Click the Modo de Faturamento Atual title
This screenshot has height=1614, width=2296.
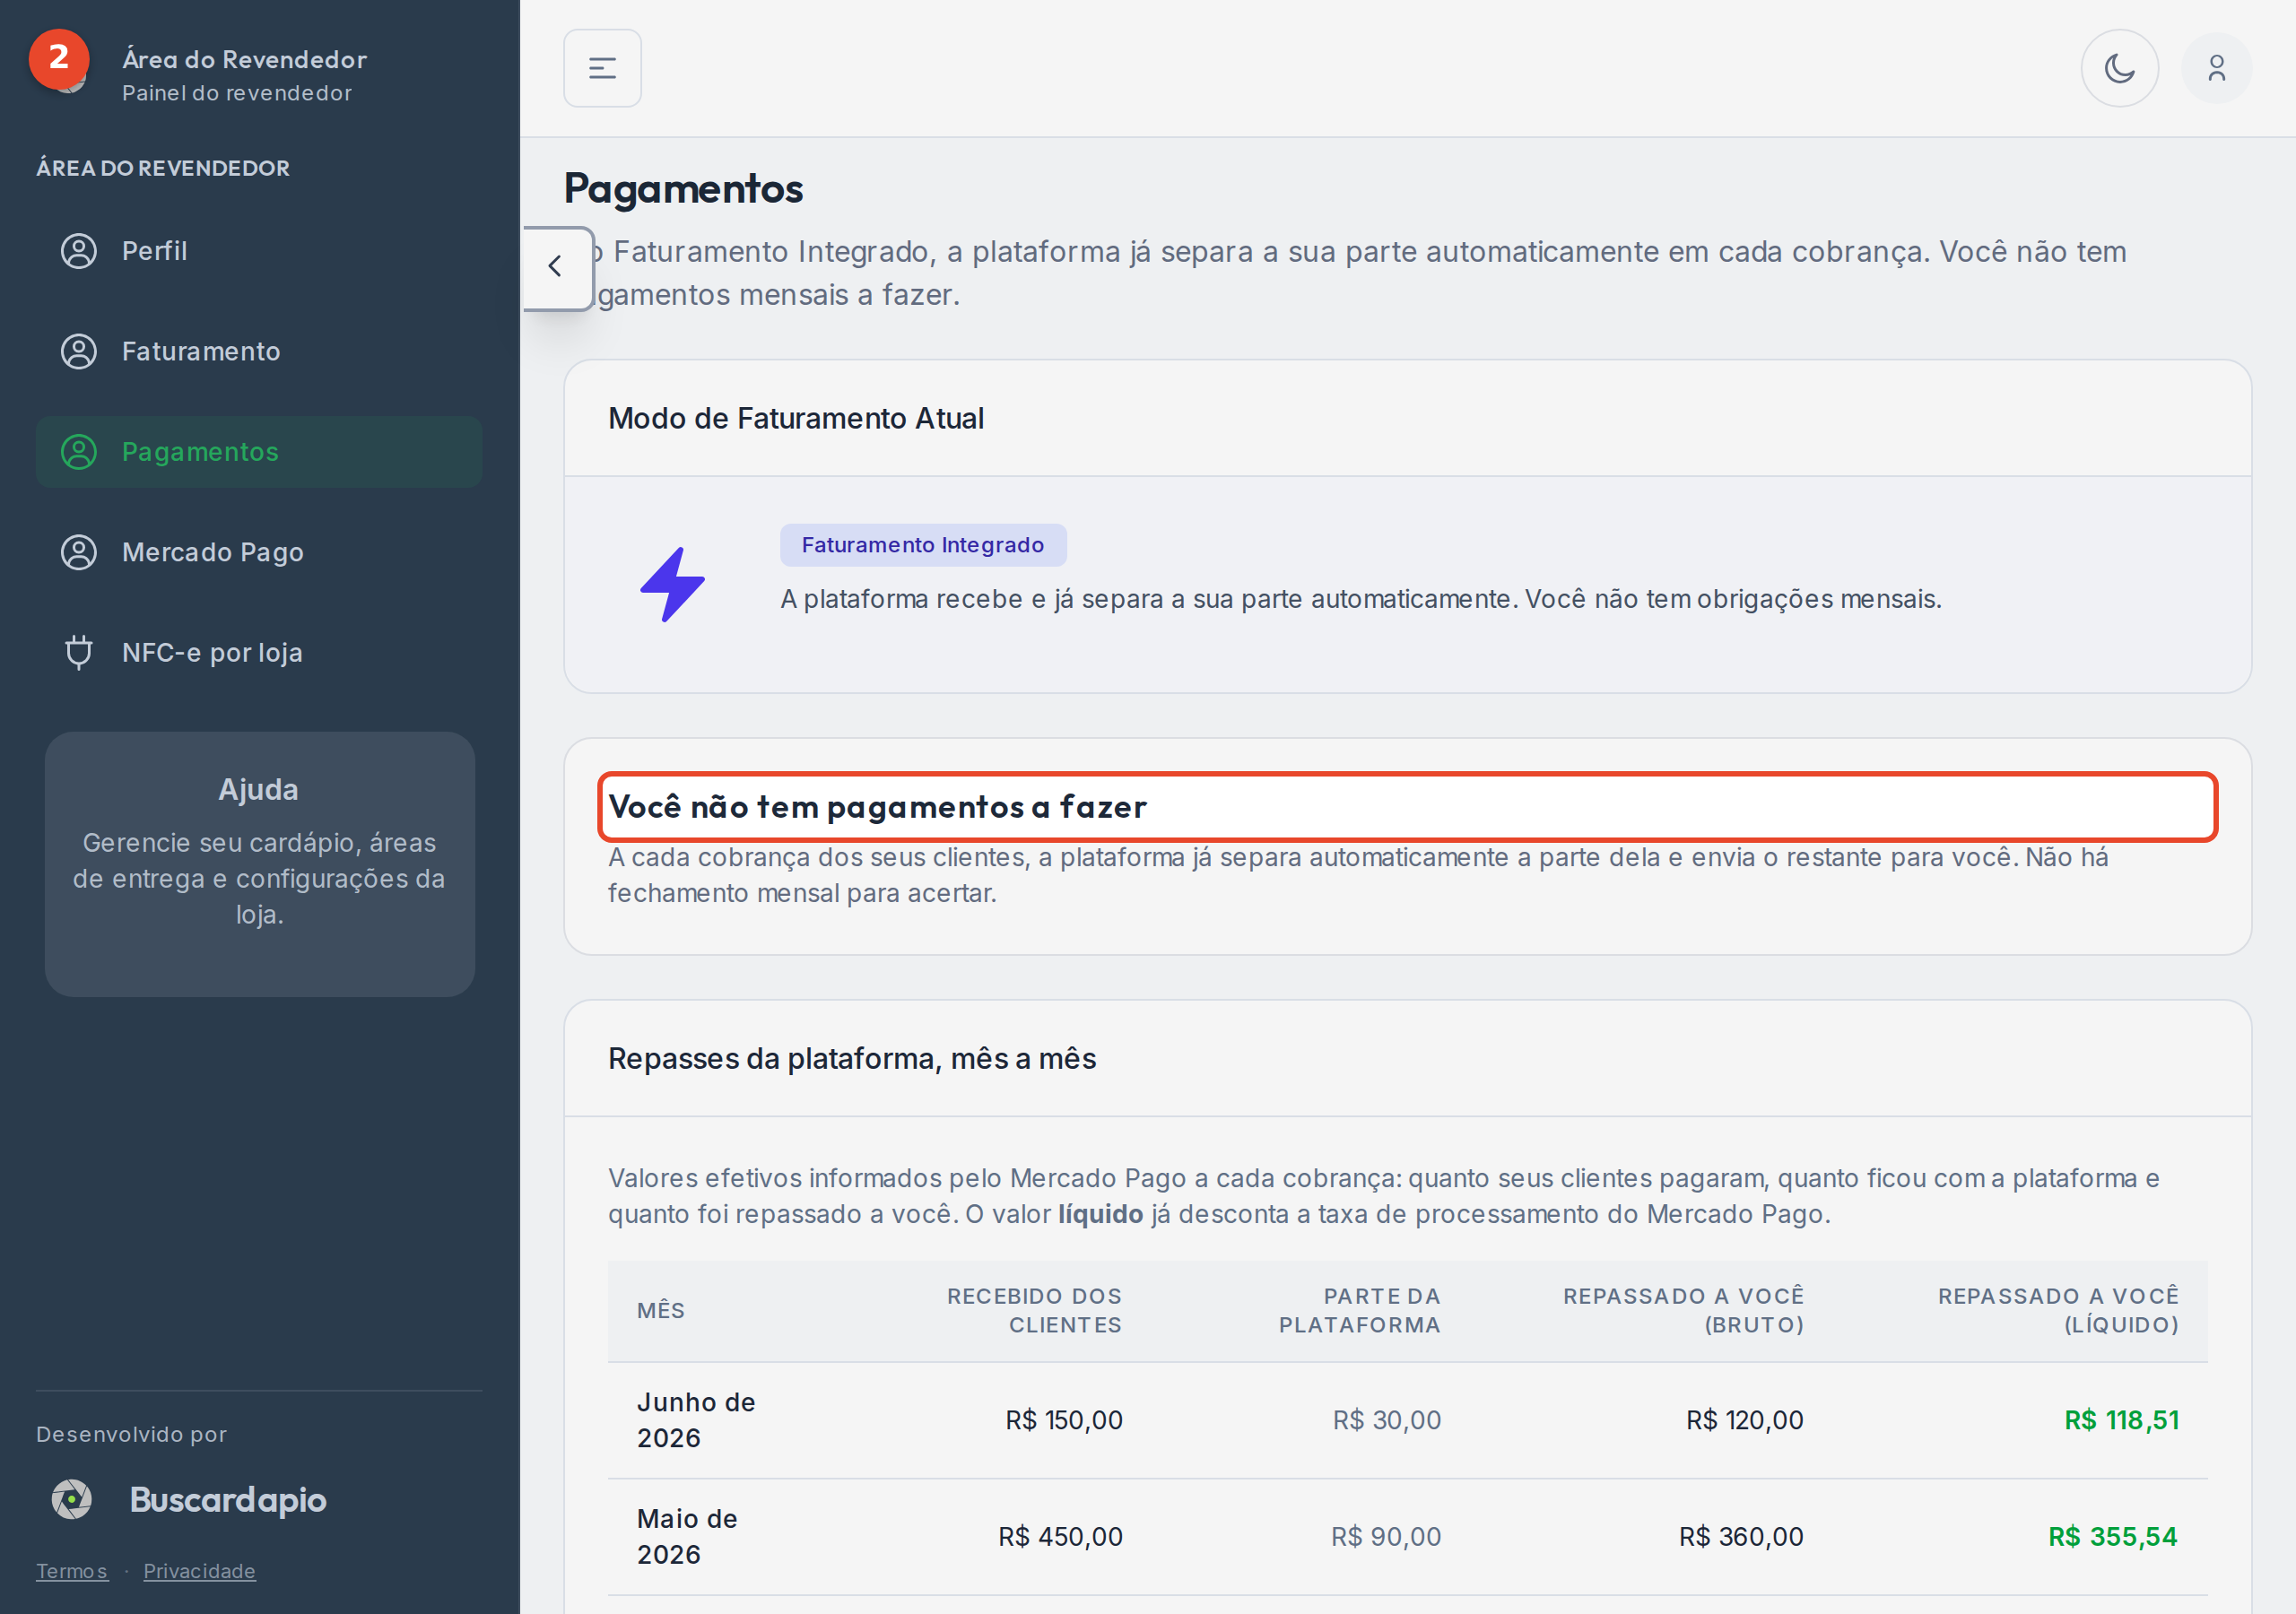point(796,418)
